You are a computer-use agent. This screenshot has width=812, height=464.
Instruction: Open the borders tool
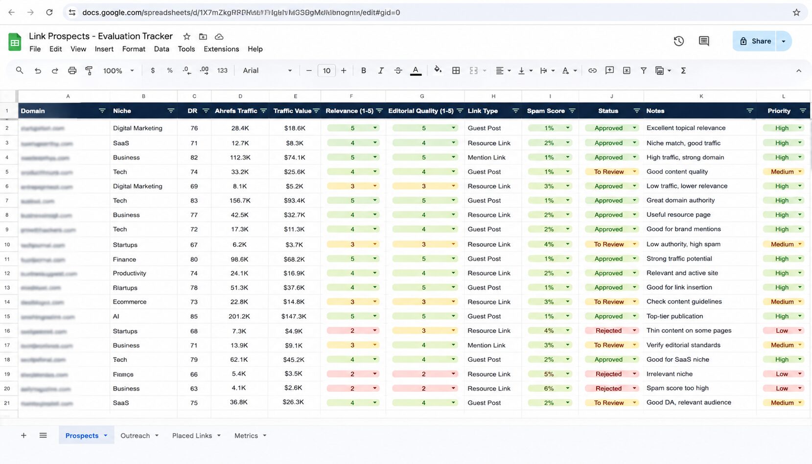456,70
